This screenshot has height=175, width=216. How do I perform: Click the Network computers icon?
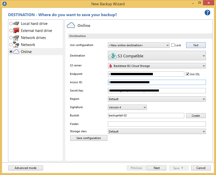[x=16, y=45]
